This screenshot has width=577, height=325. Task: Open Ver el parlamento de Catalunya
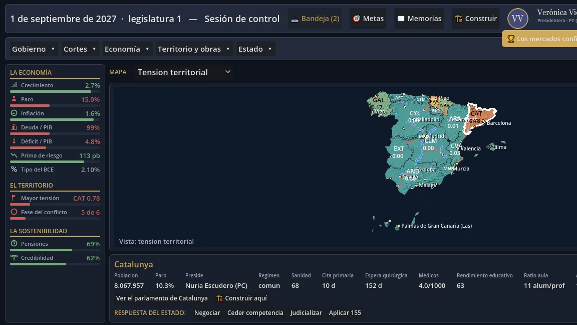pos(162,298)
